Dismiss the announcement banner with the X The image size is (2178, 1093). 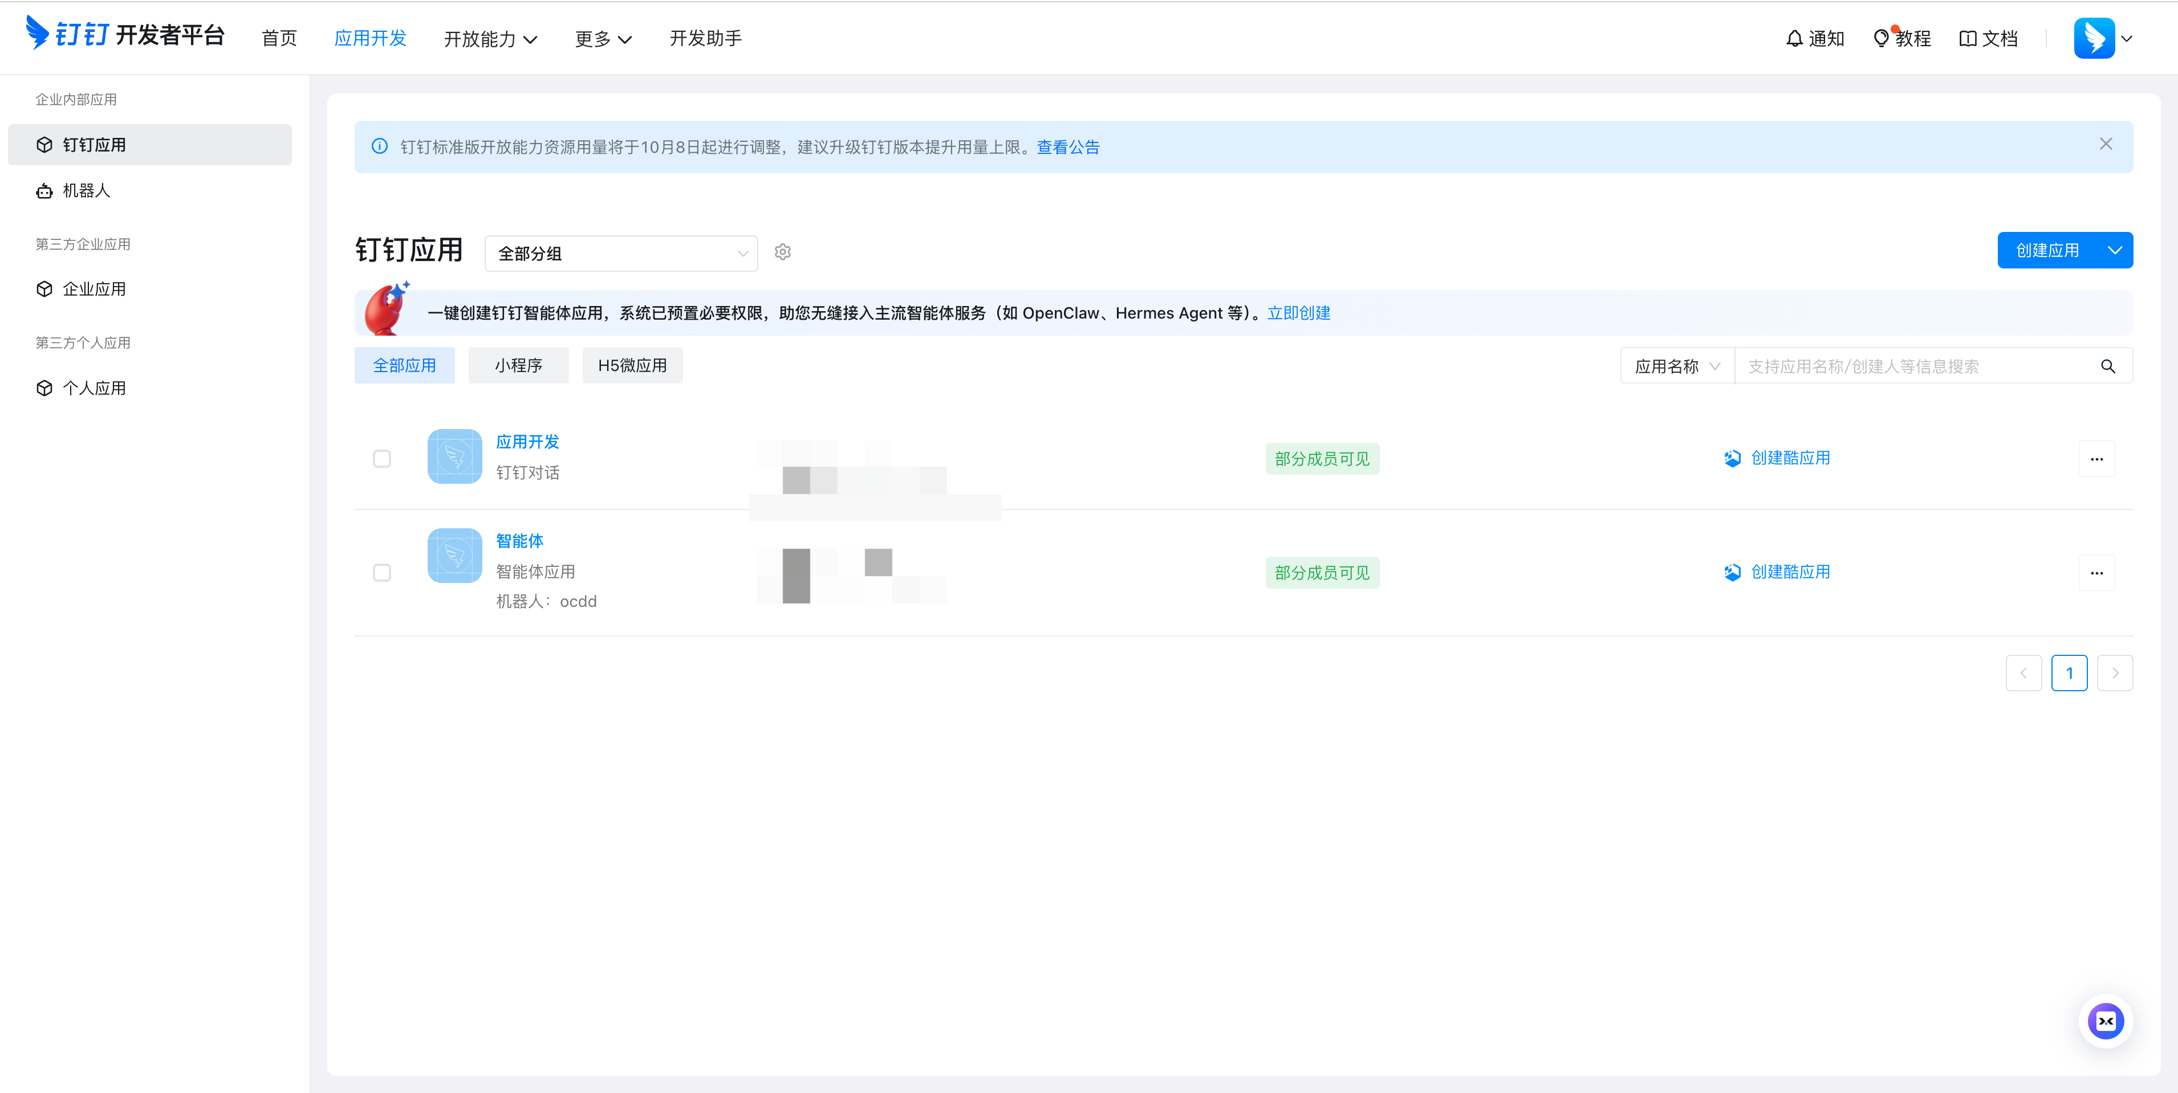point(2105,145)
